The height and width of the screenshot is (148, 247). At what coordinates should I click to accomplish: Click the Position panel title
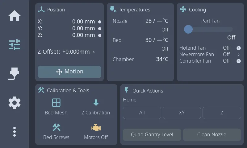click(x=56, y=10)
